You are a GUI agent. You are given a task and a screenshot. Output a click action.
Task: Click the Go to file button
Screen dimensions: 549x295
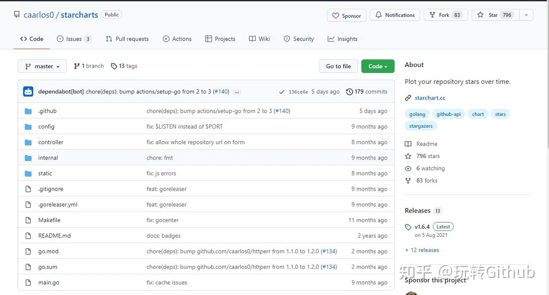pyautogui.click(x=339, y=66)
